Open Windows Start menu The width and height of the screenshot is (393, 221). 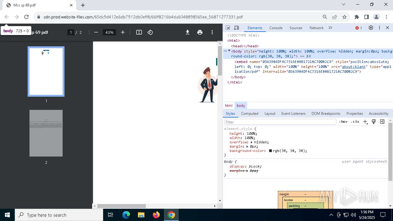(x=7, y=215)
